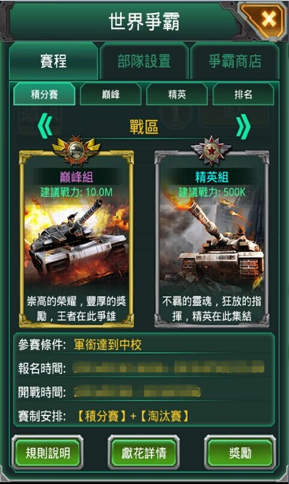This screenshot has height=484, width=289.
Task: Tap the 軍銜達到中校 entry requirement text
Action: click(x=108, y=345)
